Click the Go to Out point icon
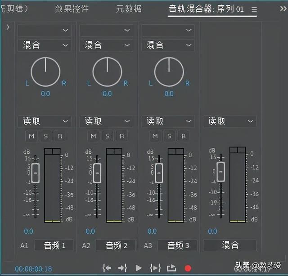Screen dimensions: 288x276 pos(122,268)
